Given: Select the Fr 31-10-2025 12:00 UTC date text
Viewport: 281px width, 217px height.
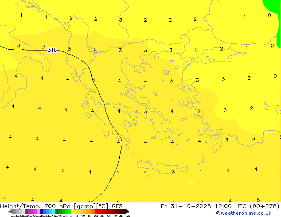Looking at the screenshot, I should click(x=204, y=206).
